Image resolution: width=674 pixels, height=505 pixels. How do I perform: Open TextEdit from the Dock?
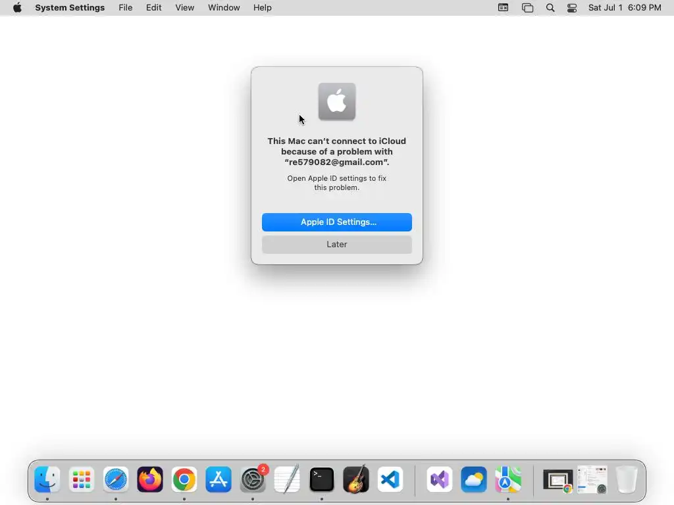pyautogui.click(x=287, y=479)
